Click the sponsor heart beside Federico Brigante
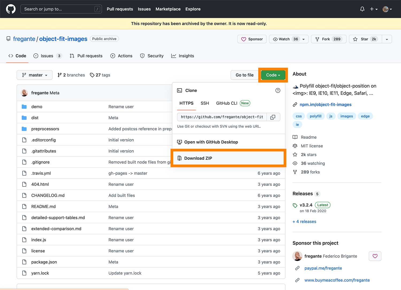The image size is (401, 290). 375,256
